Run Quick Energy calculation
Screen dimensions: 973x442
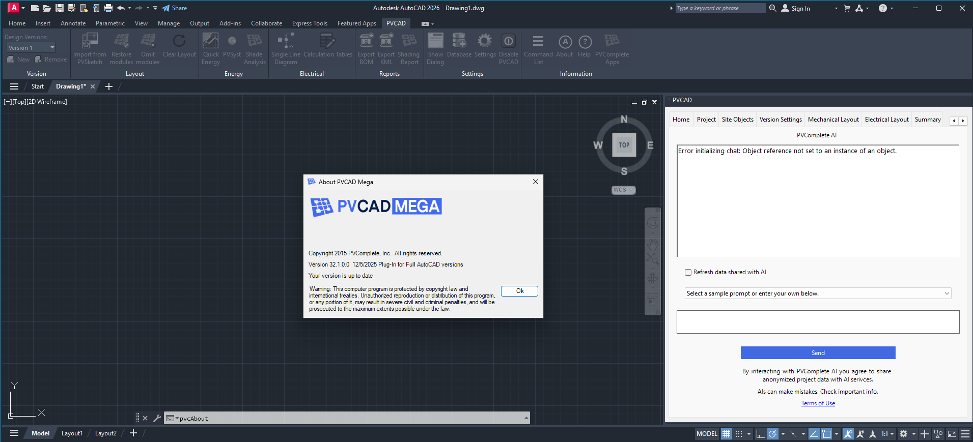click(211, 49)
